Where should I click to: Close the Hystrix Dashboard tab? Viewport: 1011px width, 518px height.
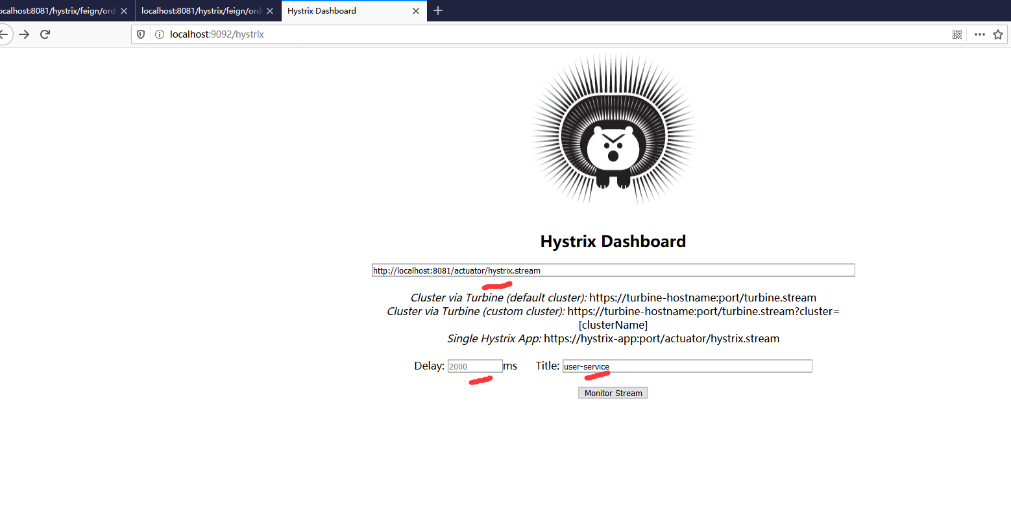[x=416, y=11]
